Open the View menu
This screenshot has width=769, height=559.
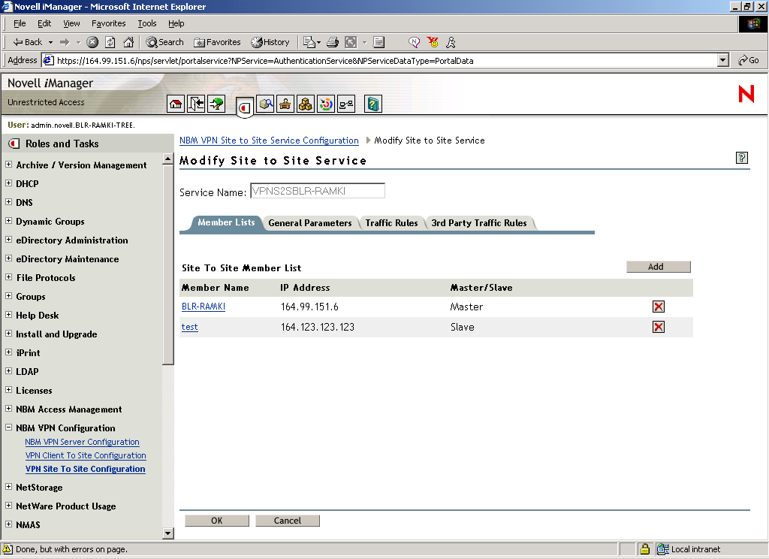71,23
